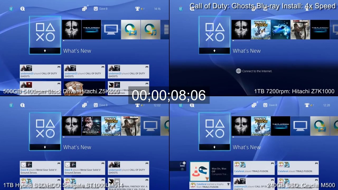Open PlayStation Store icon on Hitachi Z7K1000 screen

click(x=180, y=9)
